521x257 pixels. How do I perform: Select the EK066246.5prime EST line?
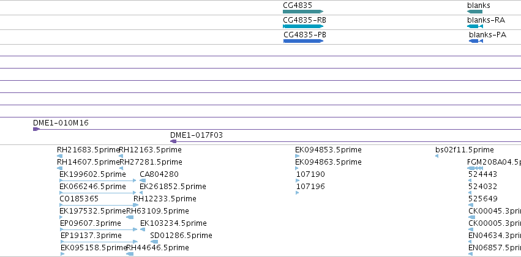98,193
